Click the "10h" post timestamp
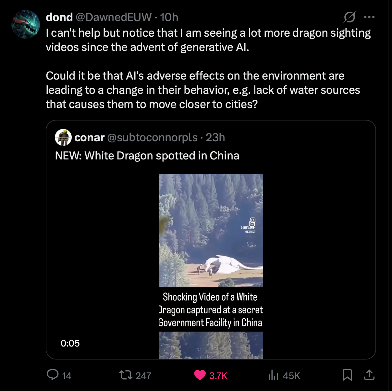Viewport: 392px width, 391px height. coord(169,17)
